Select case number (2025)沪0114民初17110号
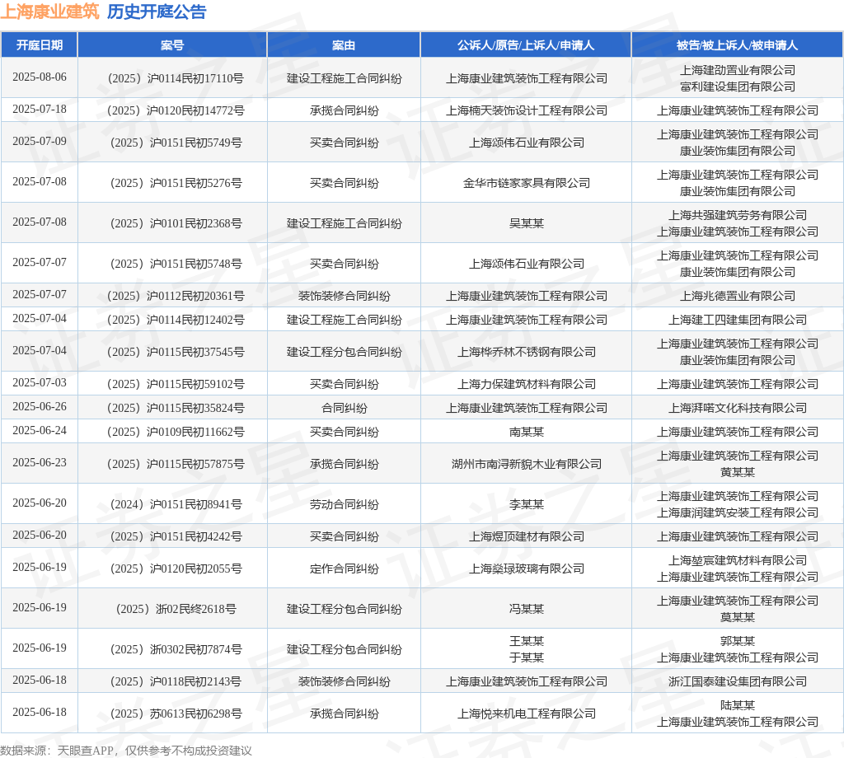The width and height of the screenshot is (844, 758). [176, 78]
